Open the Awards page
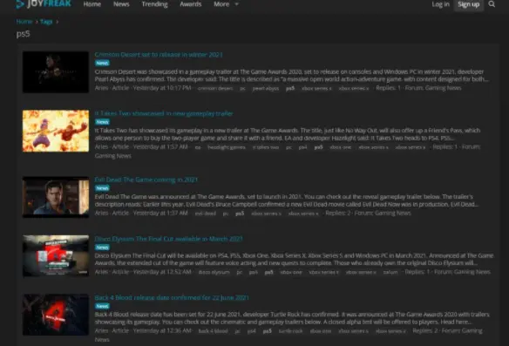Image resolution: width=509 pixels, height=346 pixels. [191, 4]
